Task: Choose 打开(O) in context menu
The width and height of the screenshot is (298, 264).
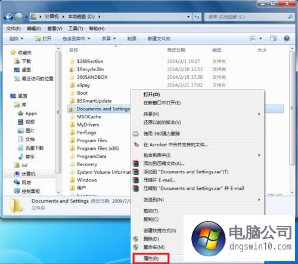Action: click(x=152, y=94)
